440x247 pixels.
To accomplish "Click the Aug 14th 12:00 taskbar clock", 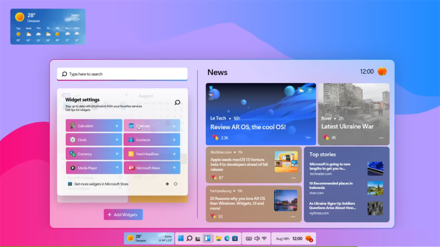I will [x=289, y=238].
